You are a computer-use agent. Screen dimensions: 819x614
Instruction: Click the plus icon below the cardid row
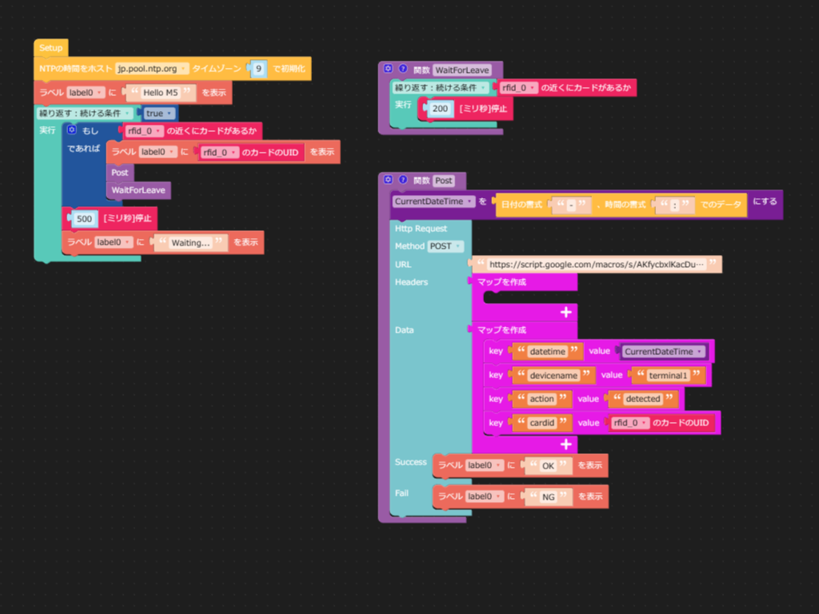[566, 444]
